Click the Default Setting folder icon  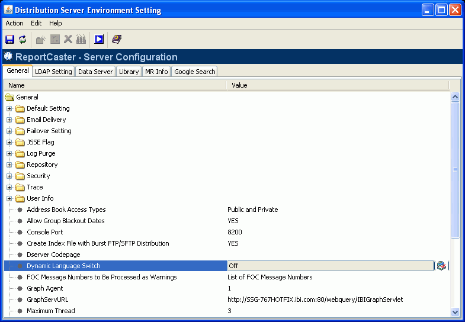point(20,108)
